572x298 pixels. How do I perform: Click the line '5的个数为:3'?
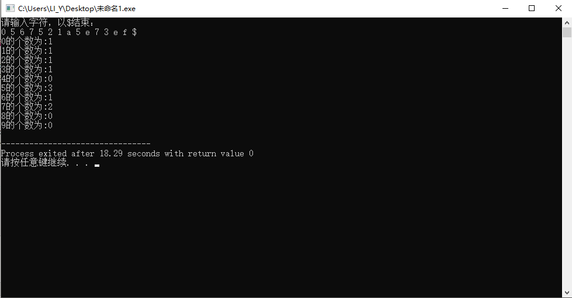point(27,88)
